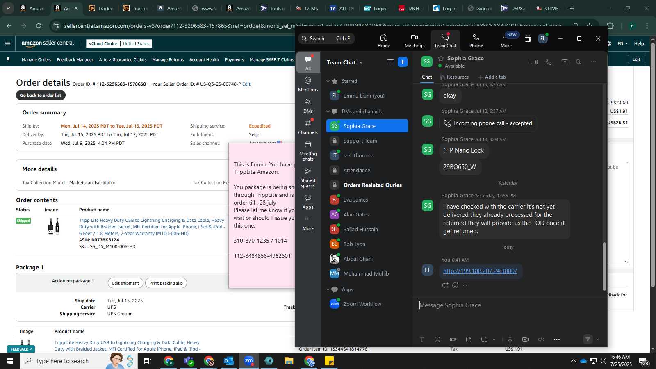Open More menu in Zoom top bar
656x369 pixels.
click(506, 41)
